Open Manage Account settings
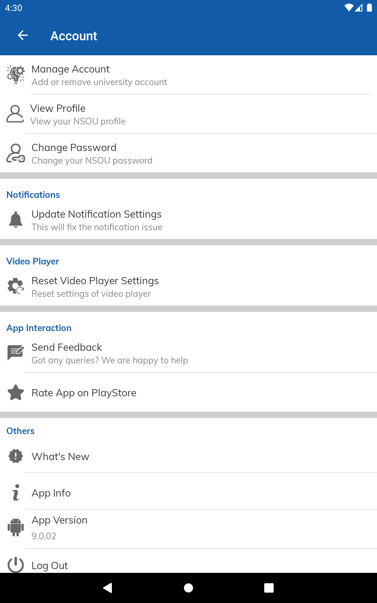The image size is (377, 603). 99,75
